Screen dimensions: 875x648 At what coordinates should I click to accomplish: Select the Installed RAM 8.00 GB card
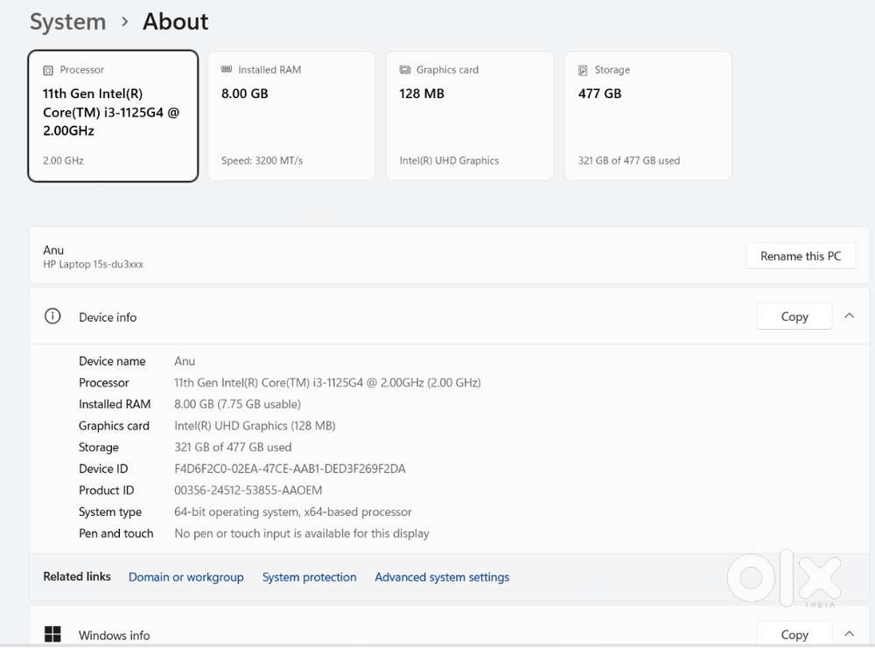[291, 116]
